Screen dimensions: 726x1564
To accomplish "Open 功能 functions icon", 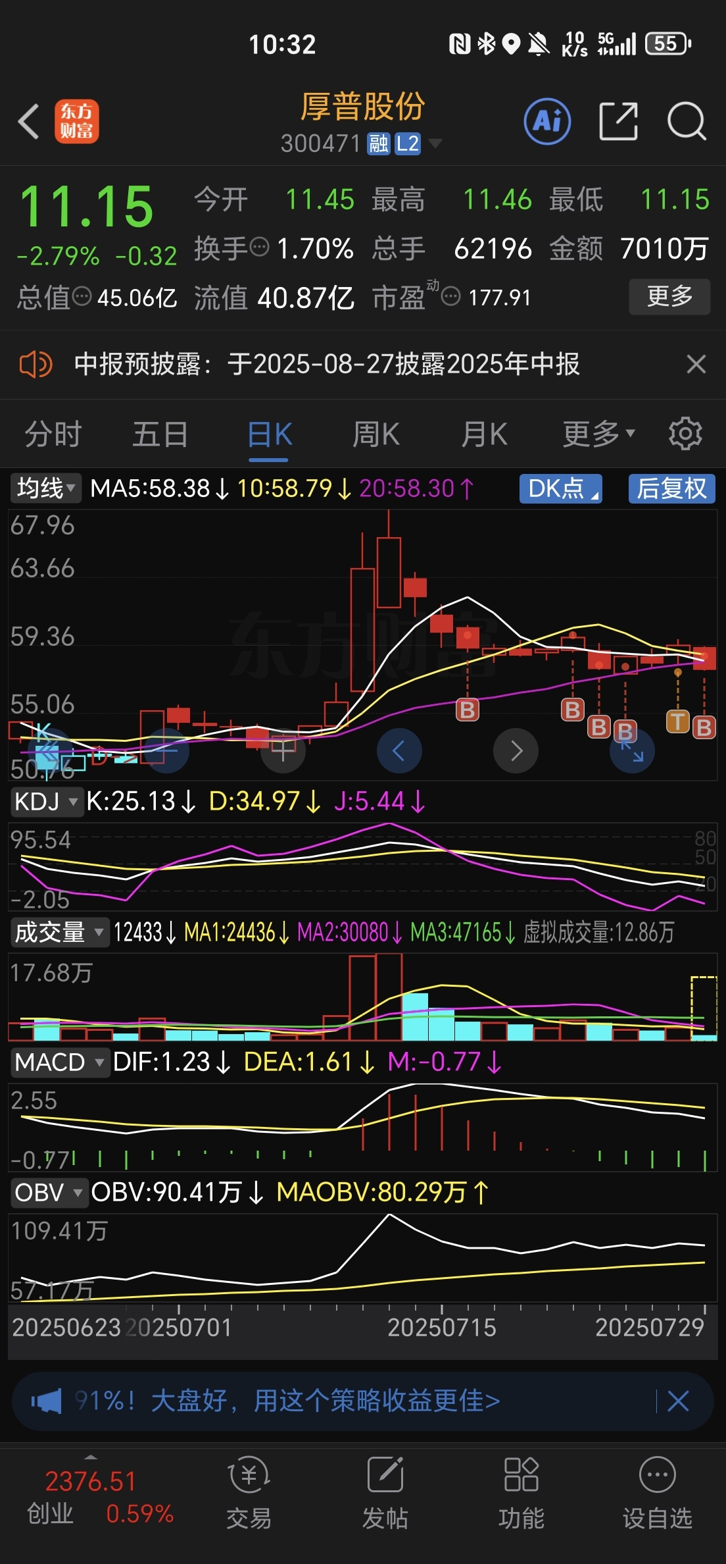I will pos(521,1492).
